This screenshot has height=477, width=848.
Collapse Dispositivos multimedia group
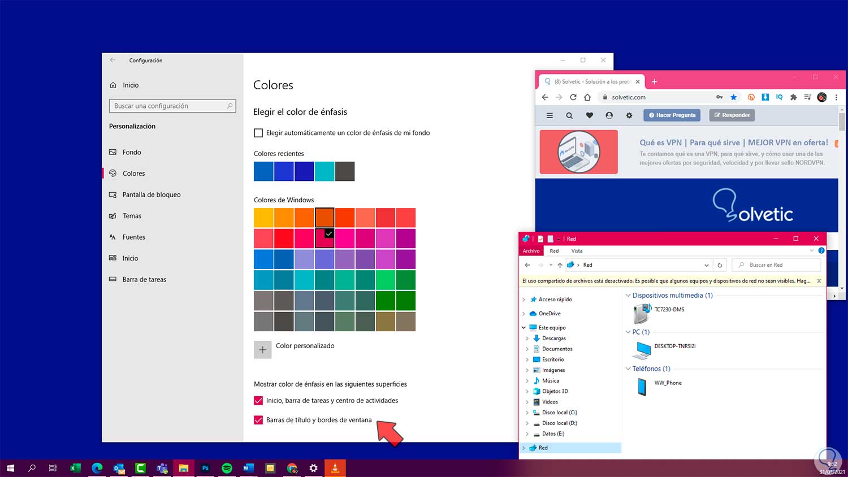[x=628, y=296]
